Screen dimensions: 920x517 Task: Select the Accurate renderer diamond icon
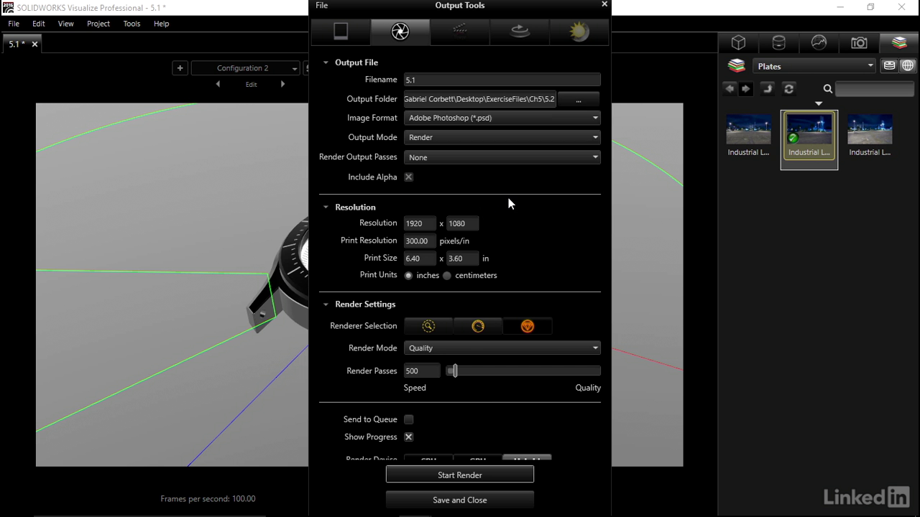coord(528,326)
